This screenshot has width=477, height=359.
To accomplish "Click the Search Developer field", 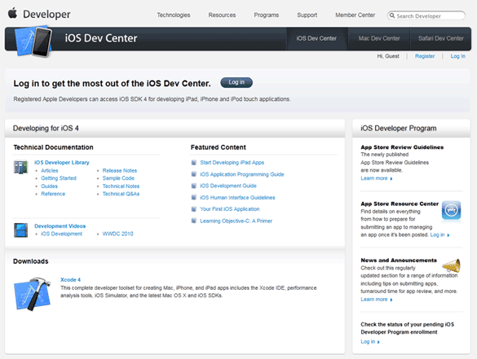I will (426, 15).
